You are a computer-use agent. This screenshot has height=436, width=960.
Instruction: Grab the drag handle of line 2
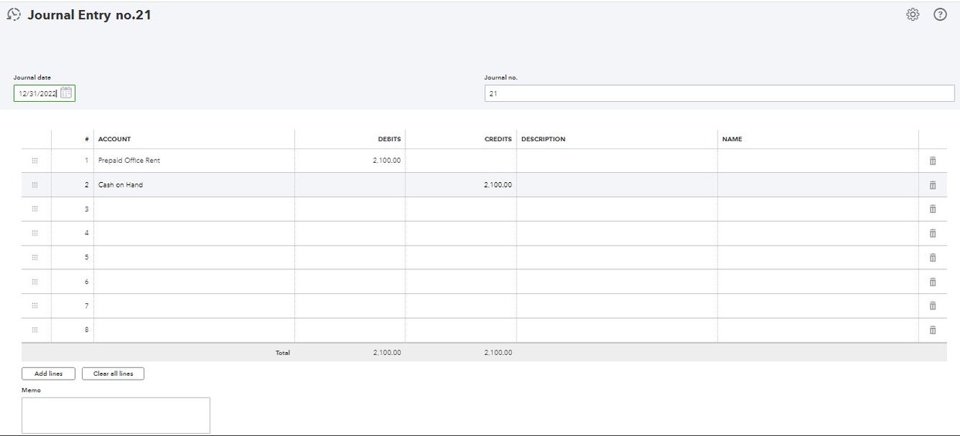(35, 185)
